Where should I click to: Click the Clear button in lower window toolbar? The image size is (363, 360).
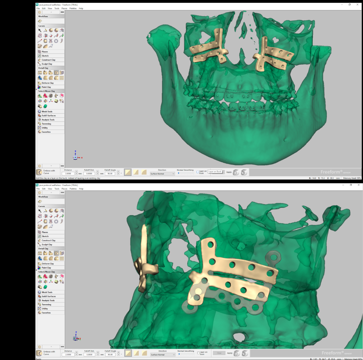(219, 353)
